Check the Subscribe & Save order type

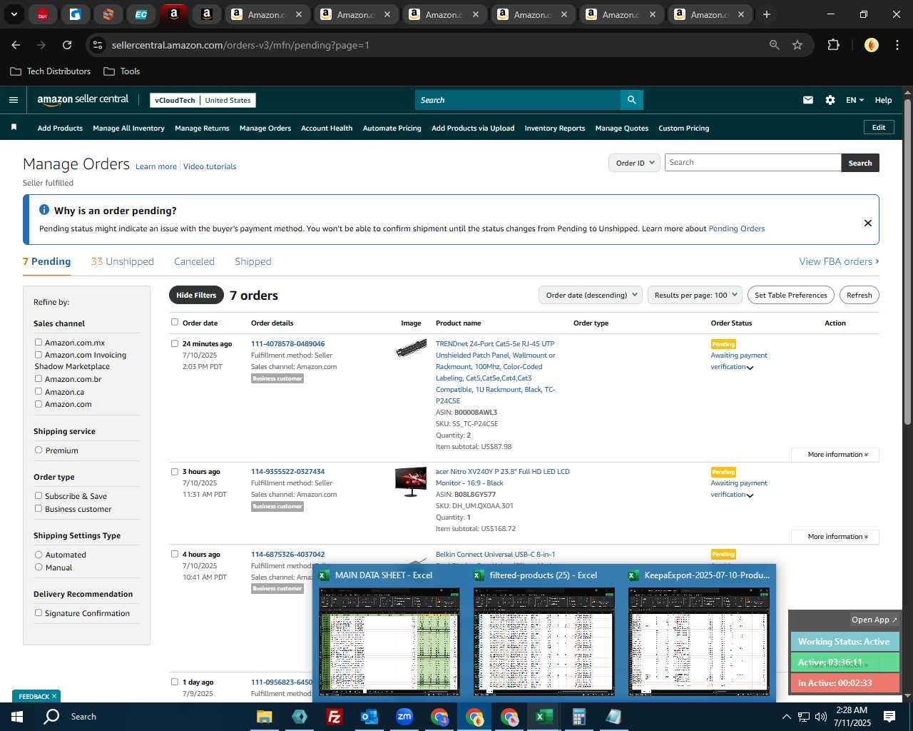(39, 496)
